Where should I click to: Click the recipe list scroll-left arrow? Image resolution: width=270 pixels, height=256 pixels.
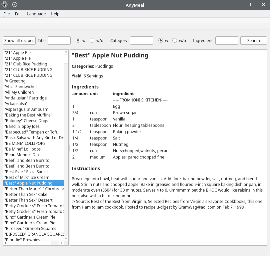6,243
